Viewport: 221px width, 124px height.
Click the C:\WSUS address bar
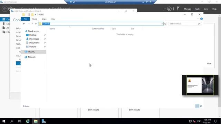(101, 24)
